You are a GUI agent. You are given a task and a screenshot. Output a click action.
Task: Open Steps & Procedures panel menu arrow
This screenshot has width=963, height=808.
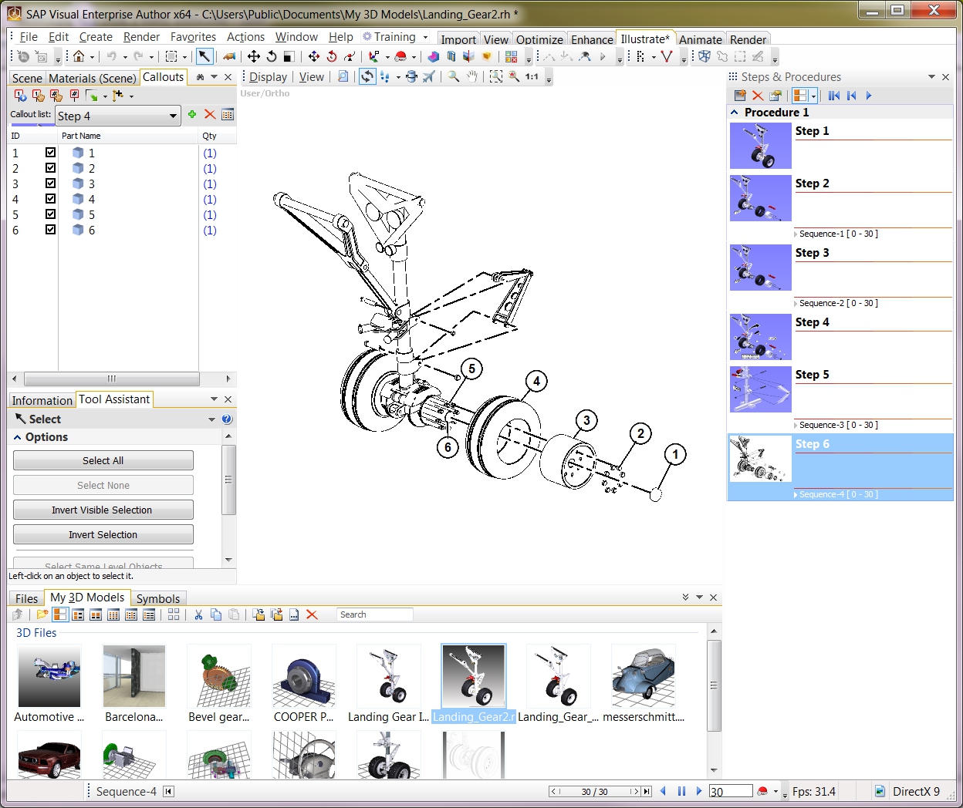(931, 77)
